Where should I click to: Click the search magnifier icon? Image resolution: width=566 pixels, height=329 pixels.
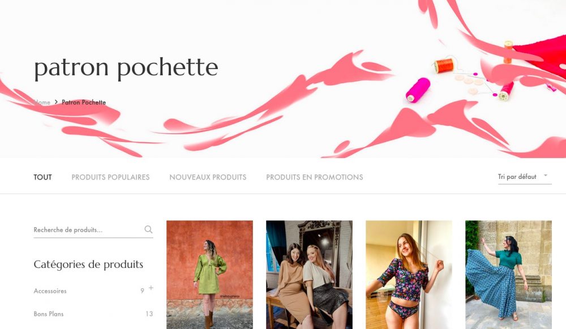point(148,229)
